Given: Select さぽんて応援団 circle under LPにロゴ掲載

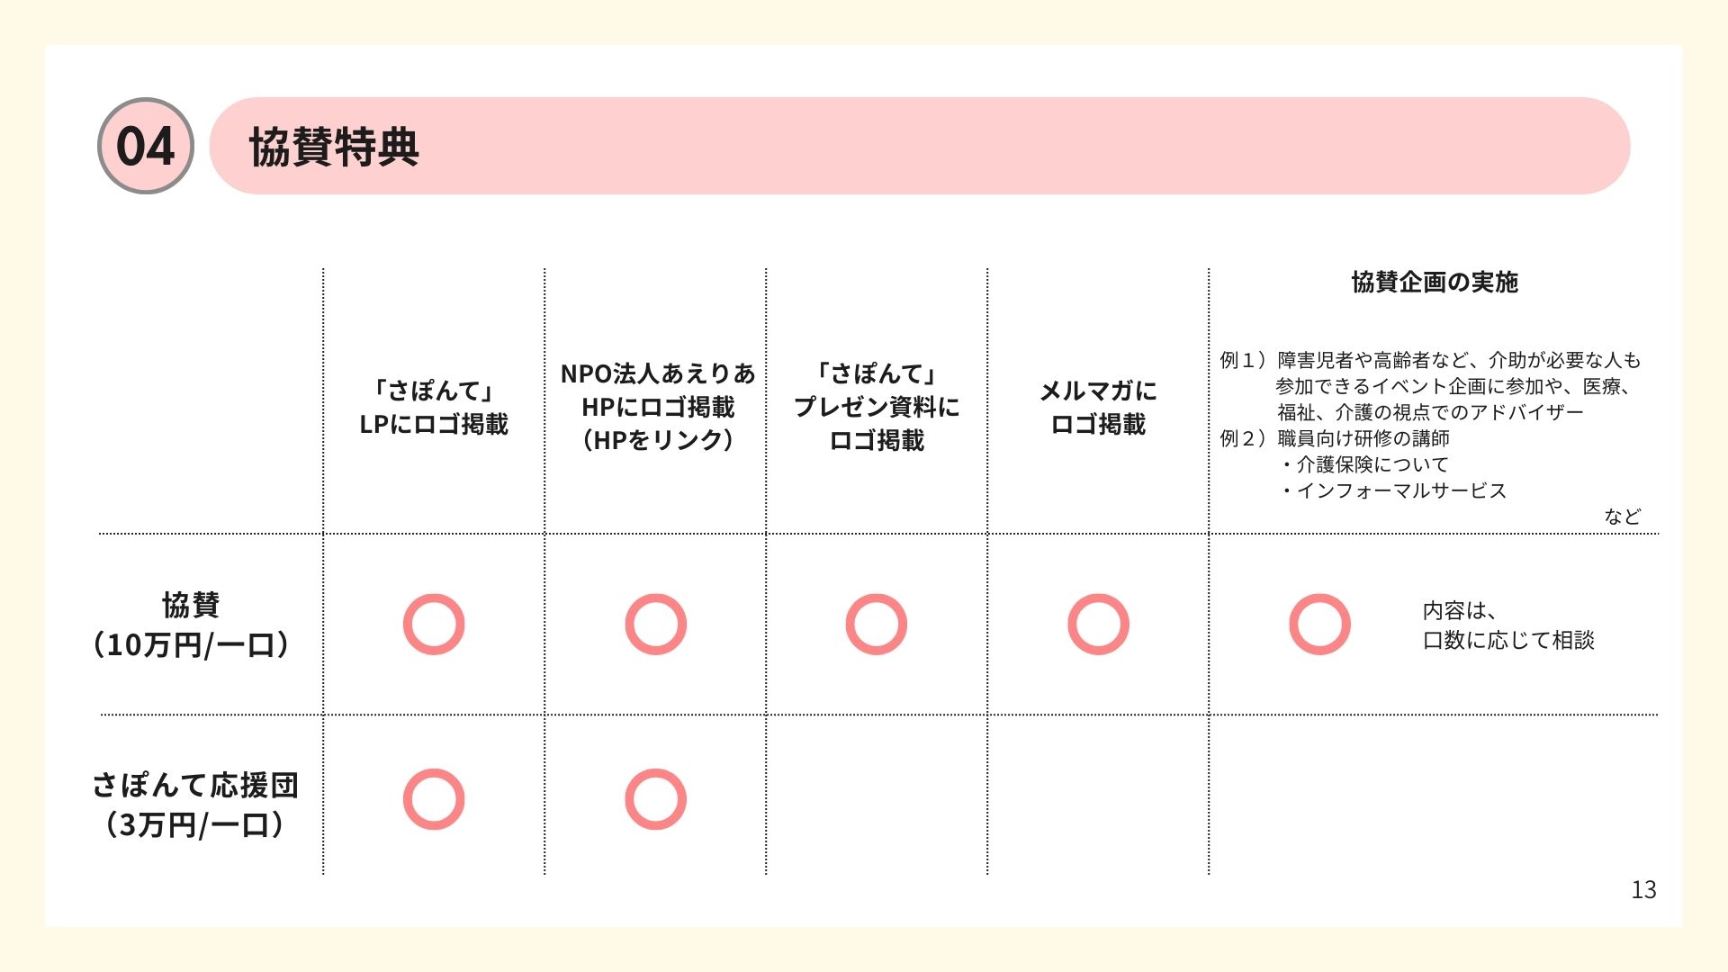Looking at the screenshot, I should [434, 799].
